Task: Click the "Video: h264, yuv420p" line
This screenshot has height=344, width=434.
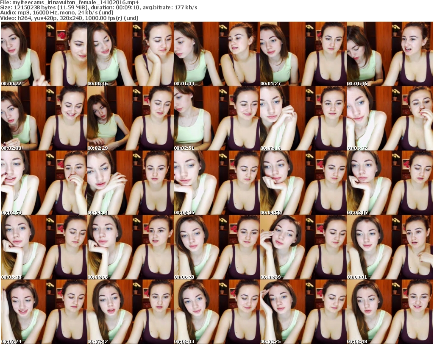Action: pos(69,18)
